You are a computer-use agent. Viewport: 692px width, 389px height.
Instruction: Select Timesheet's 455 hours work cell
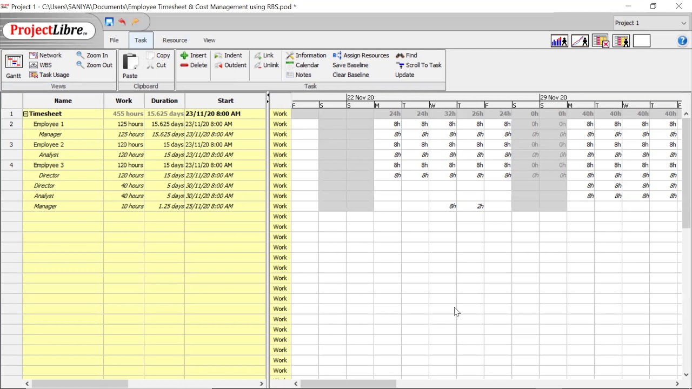click(124, 113)
